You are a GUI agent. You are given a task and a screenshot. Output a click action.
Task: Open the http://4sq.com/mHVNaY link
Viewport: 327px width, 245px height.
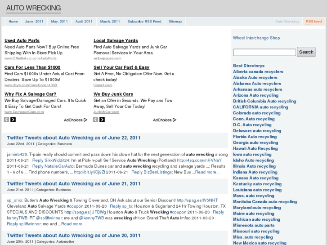coord(199,160)
